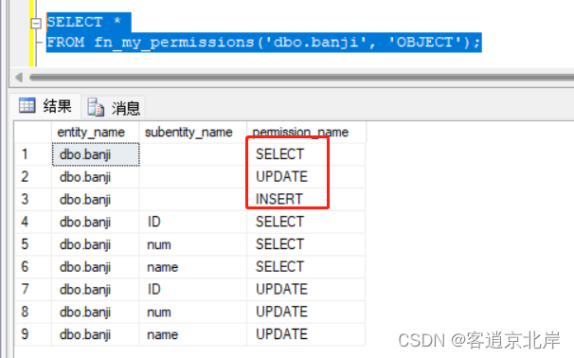Select row header number 7

(x=33, y=290)
